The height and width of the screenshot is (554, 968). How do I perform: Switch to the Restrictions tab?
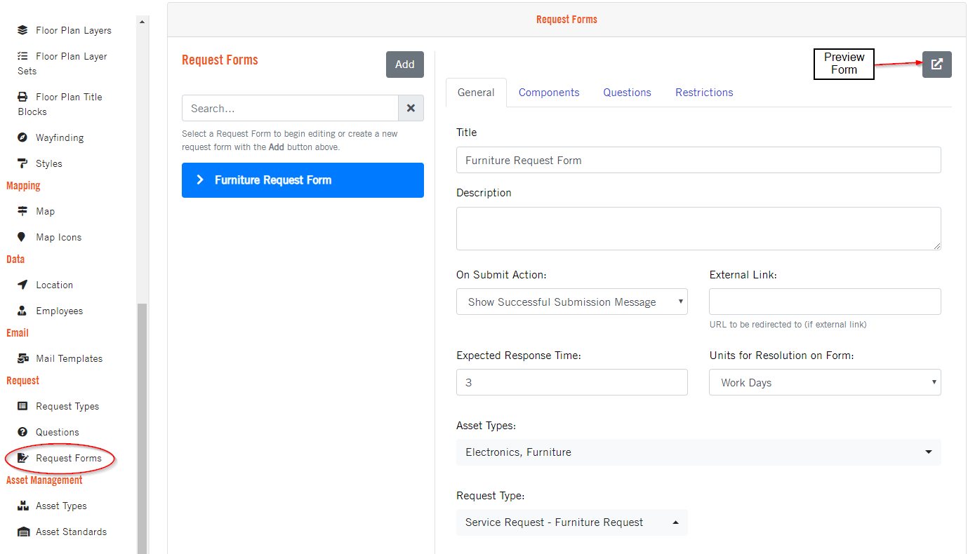point(704,93)
